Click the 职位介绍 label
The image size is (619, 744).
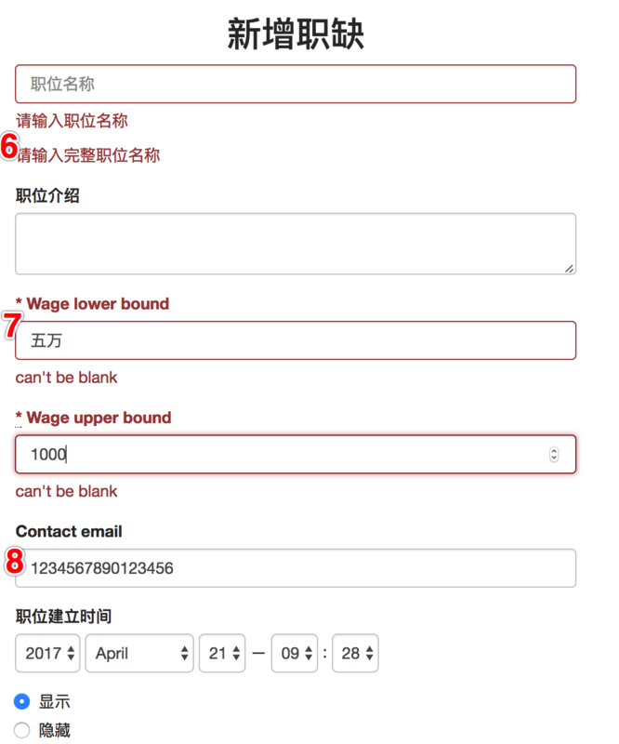(x=47, y=195)
